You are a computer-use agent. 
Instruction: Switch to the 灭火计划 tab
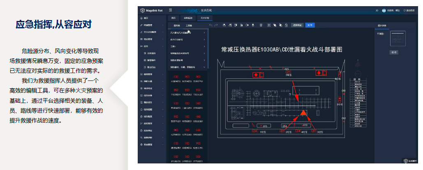point(205,18)
